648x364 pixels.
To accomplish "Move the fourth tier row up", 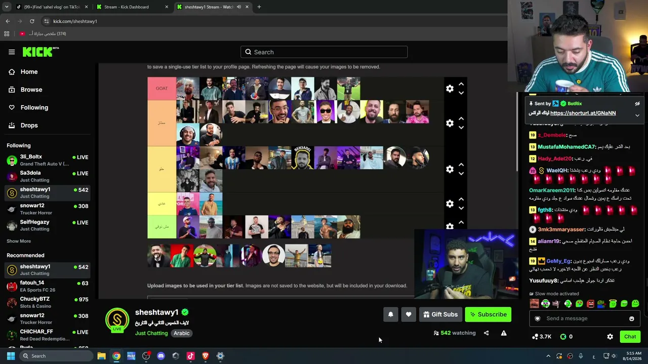I will click(x=461, y=199).
